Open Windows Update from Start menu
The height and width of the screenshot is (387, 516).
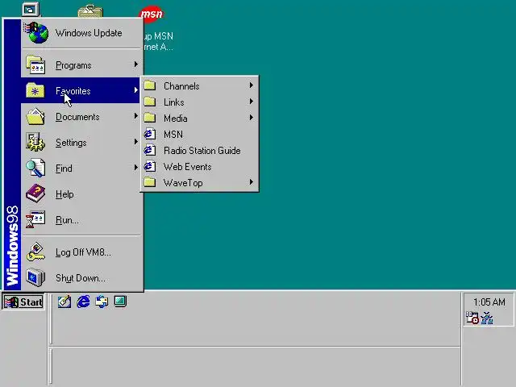[x=82, y=33]
